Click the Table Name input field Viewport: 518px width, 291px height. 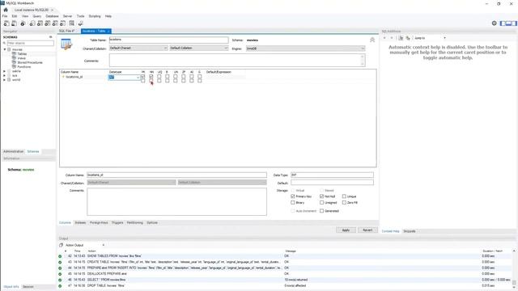tap(168, 40)
